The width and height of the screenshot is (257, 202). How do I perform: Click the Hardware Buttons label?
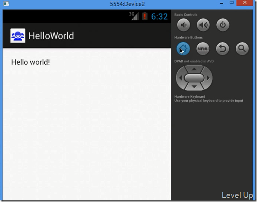188,37
